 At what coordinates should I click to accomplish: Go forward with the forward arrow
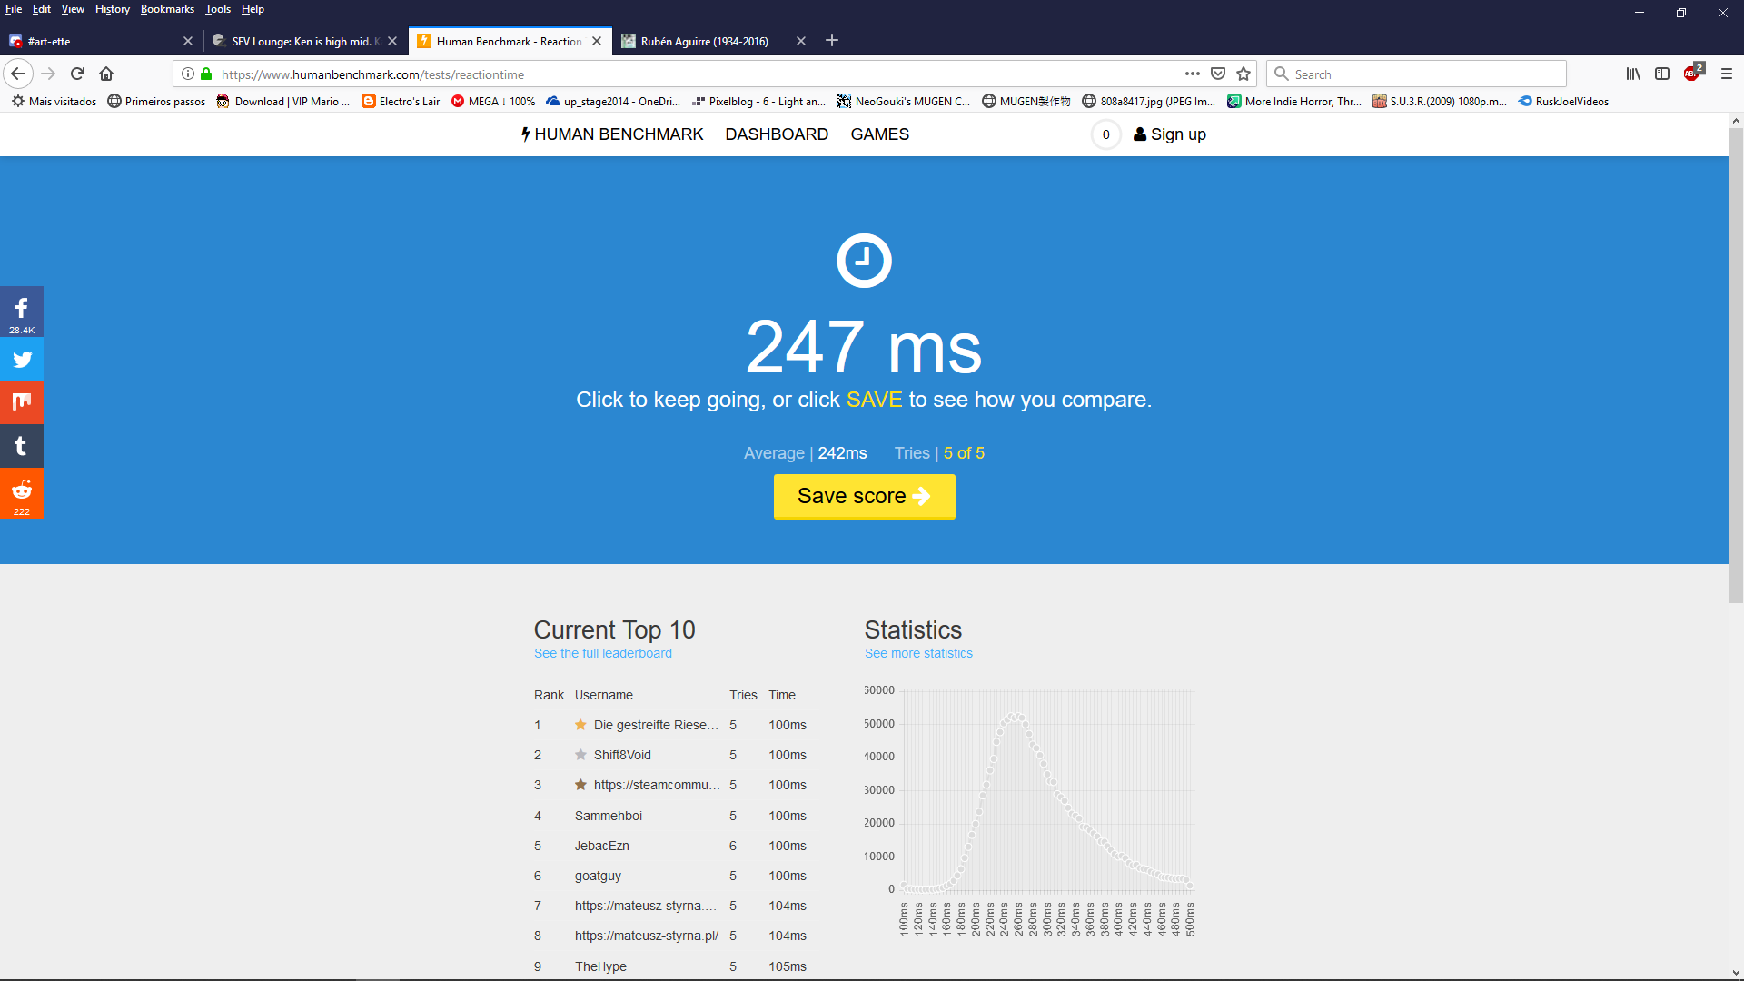coord(48,74)
